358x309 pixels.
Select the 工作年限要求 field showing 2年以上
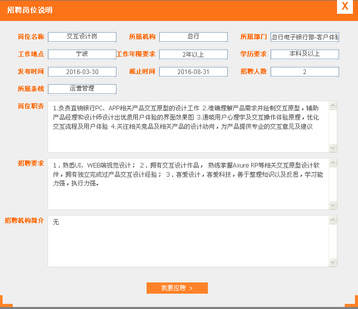point(193,54)
